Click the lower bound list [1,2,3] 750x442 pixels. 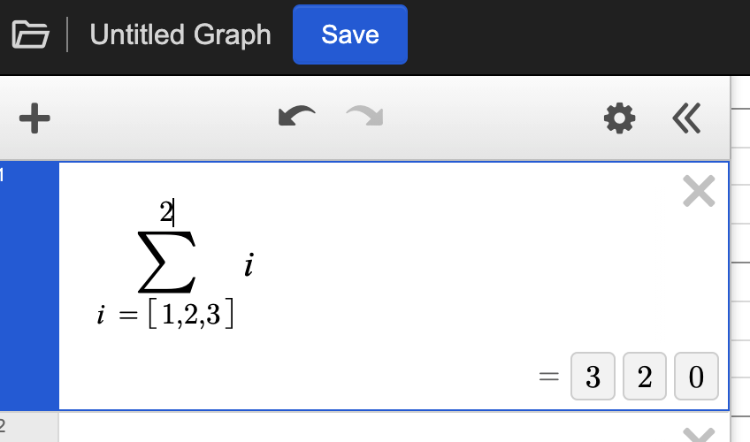tap(191, 316)
